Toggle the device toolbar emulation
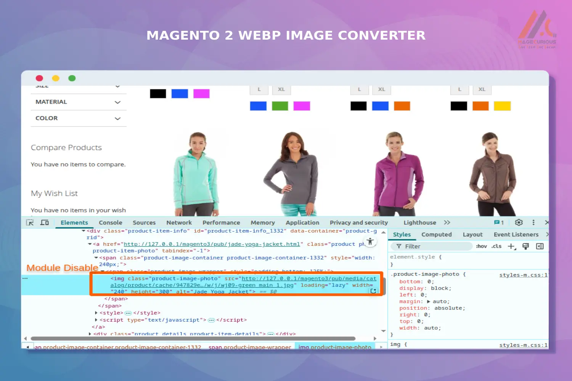The height and width of the screenshot is (381, 572). 45,222
